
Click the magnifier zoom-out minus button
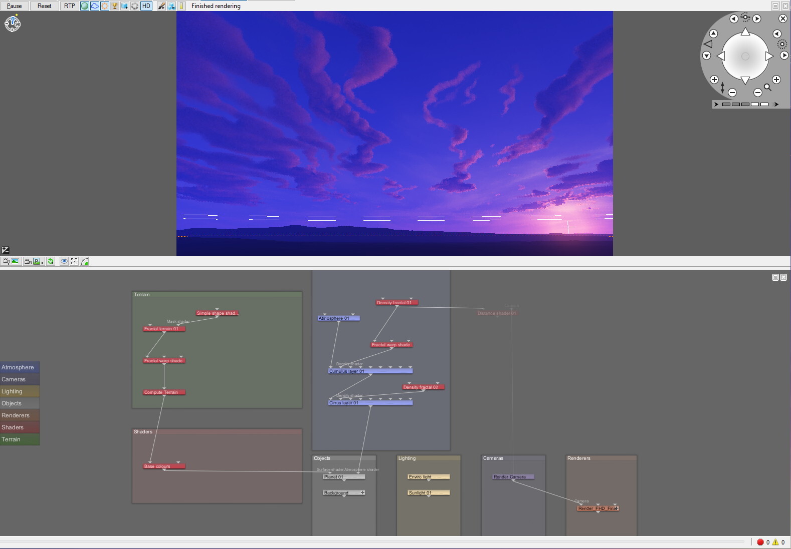[758, 93]
